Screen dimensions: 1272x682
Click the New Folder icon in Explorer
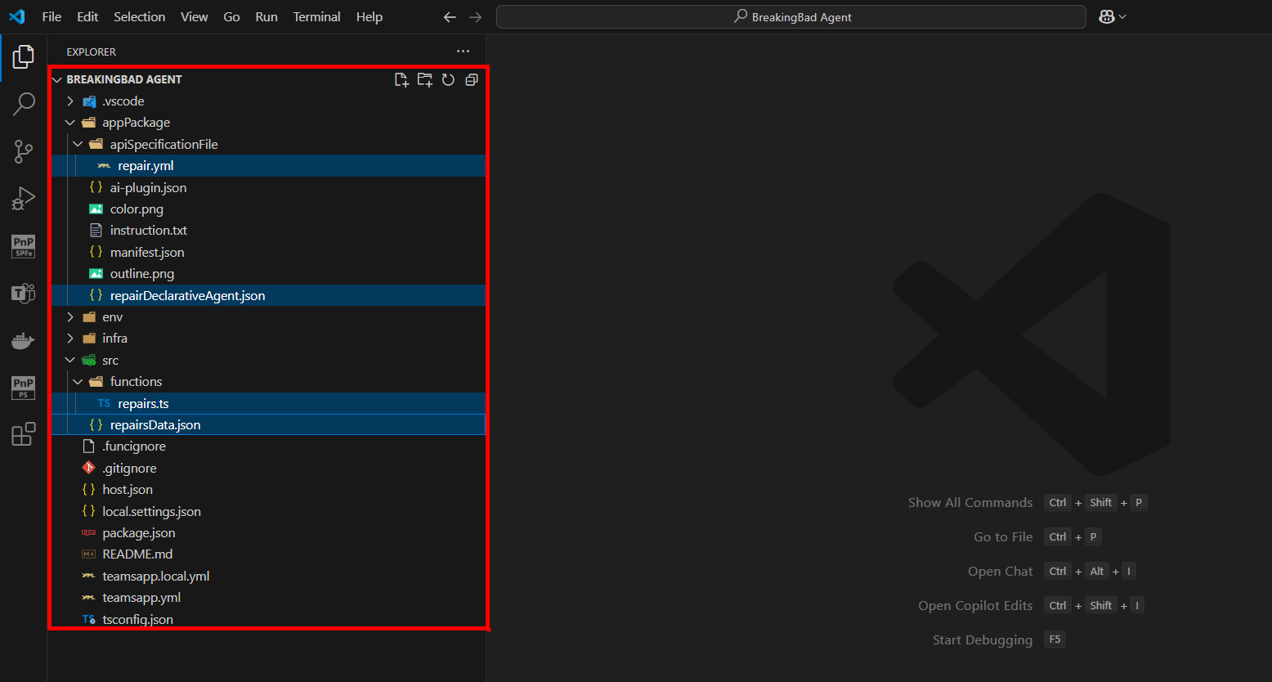pyautogui.click(x=425, y=79)
